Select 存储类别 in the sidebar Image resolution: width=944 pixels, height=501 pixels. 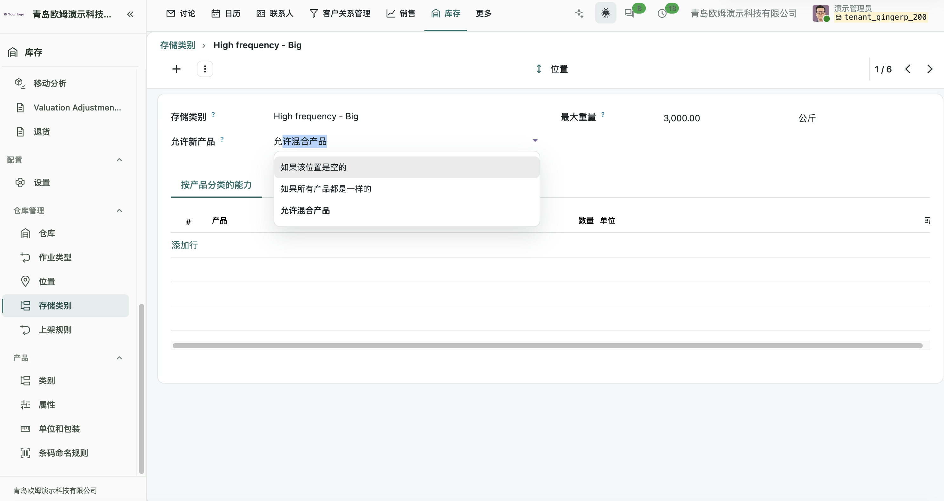66,306
